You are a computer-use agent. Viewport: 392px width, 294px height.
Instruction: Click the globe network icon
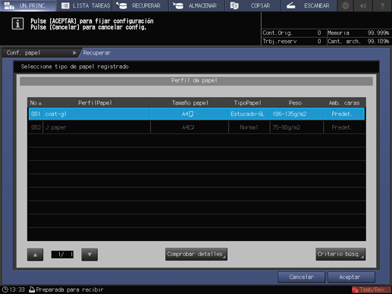[x=346, y=5]
